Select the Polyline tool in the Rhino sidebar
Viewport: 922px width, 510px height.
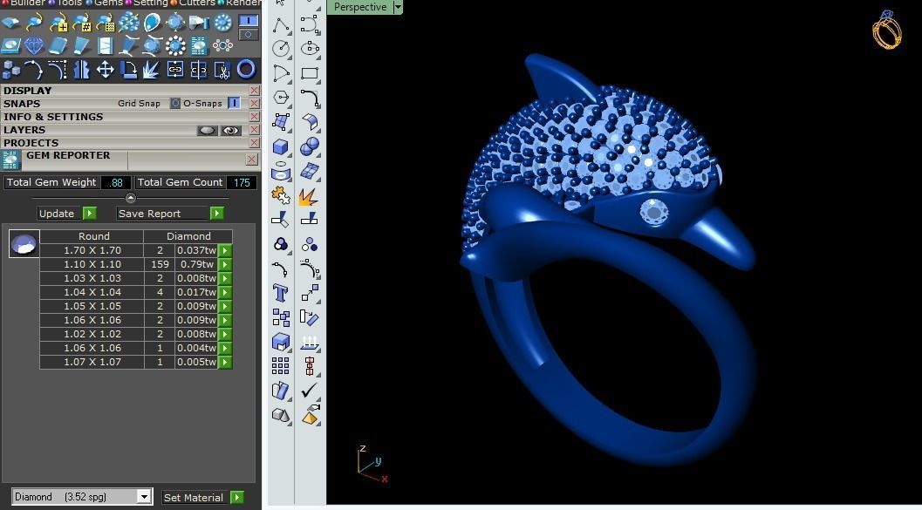click(x=281, y=25)
